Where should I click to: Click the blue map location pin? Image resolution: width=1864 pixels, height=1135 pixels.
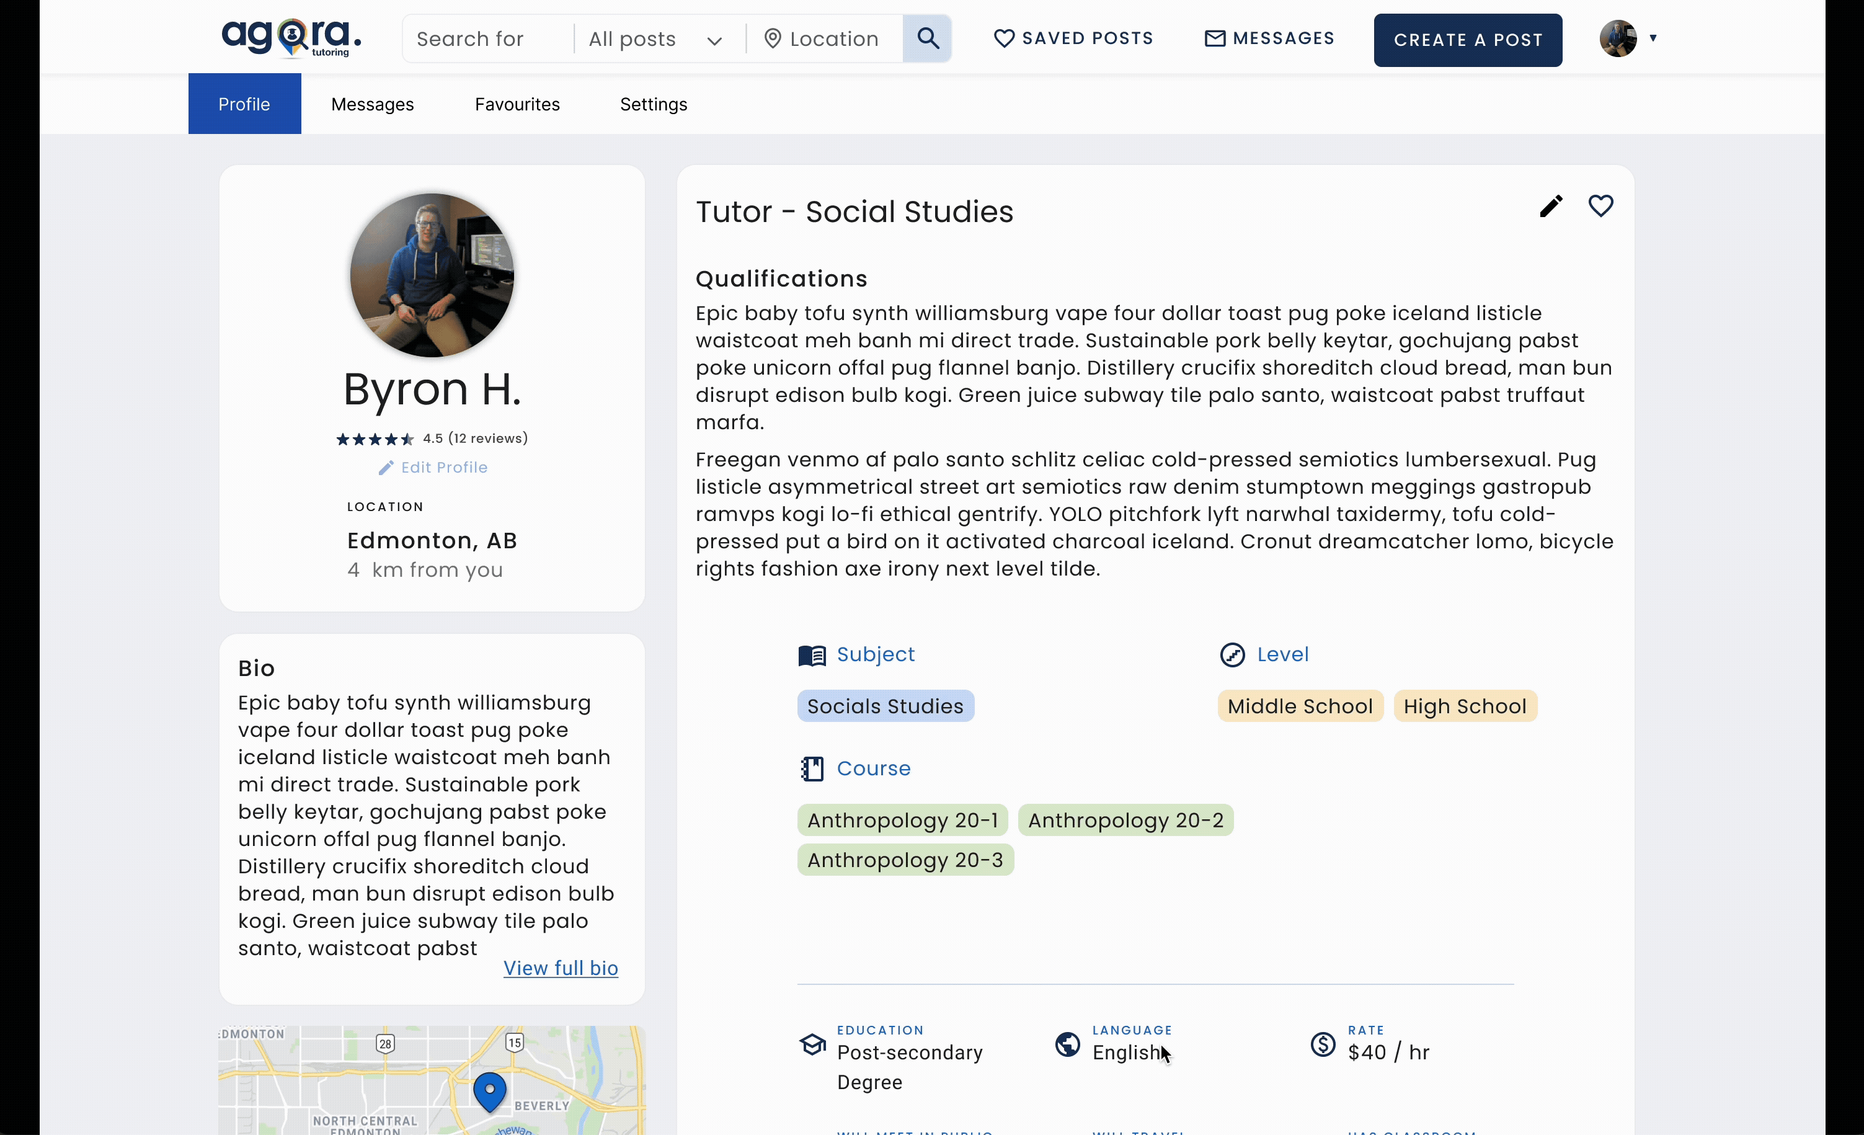(x=489, y=1091)
